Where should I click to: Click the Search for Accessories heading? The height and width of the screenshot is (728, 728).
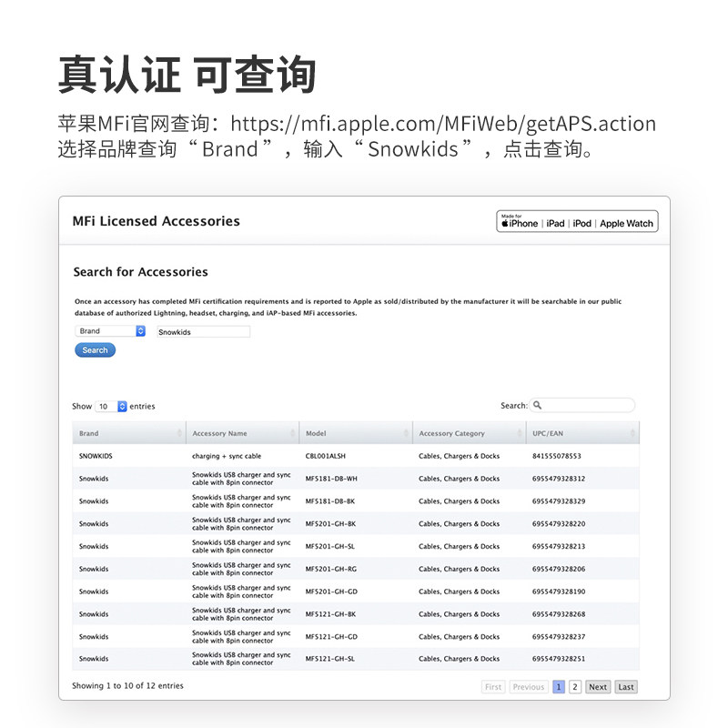click(x=141, y=271)
